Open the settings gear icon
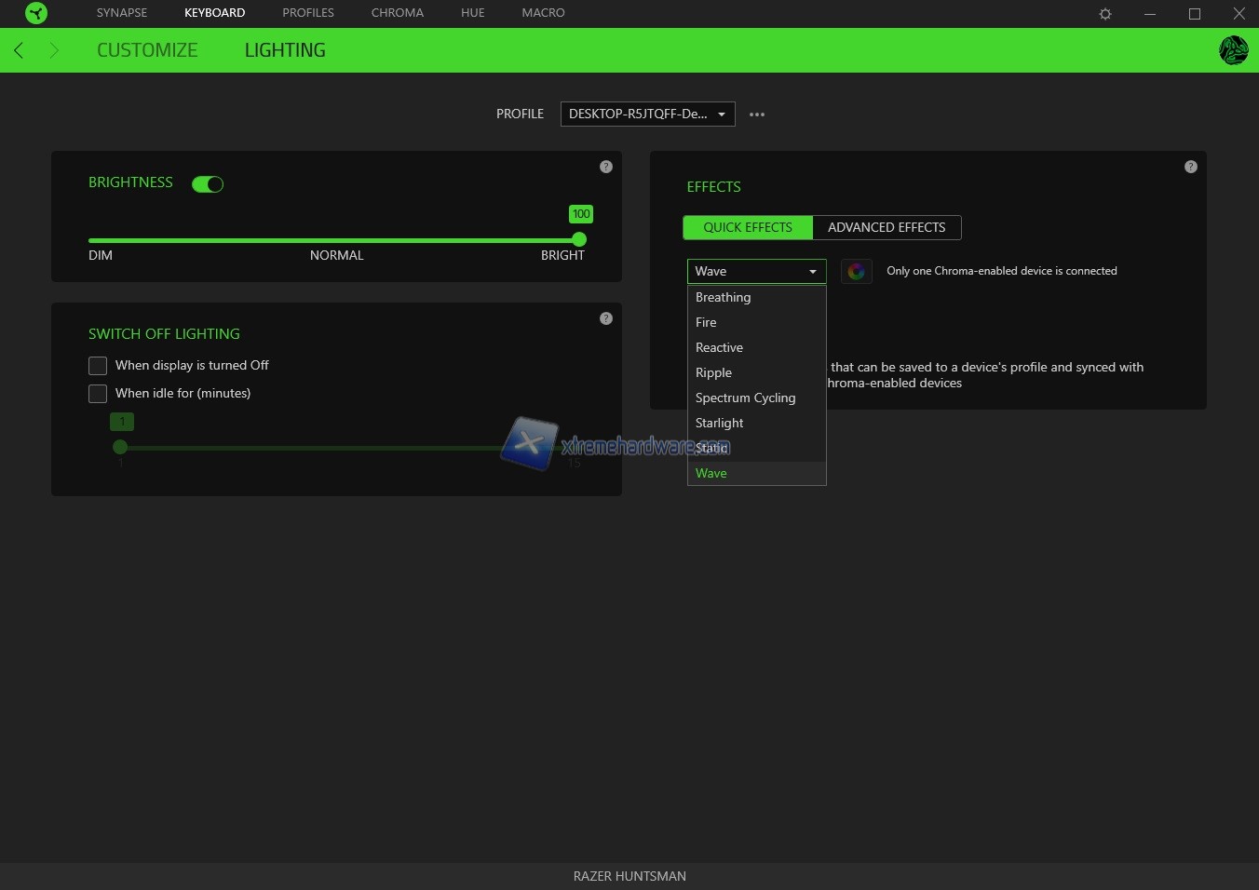Image resolution: width=1259 pixels, height=890 pixels. click(x=1105, y=14)
